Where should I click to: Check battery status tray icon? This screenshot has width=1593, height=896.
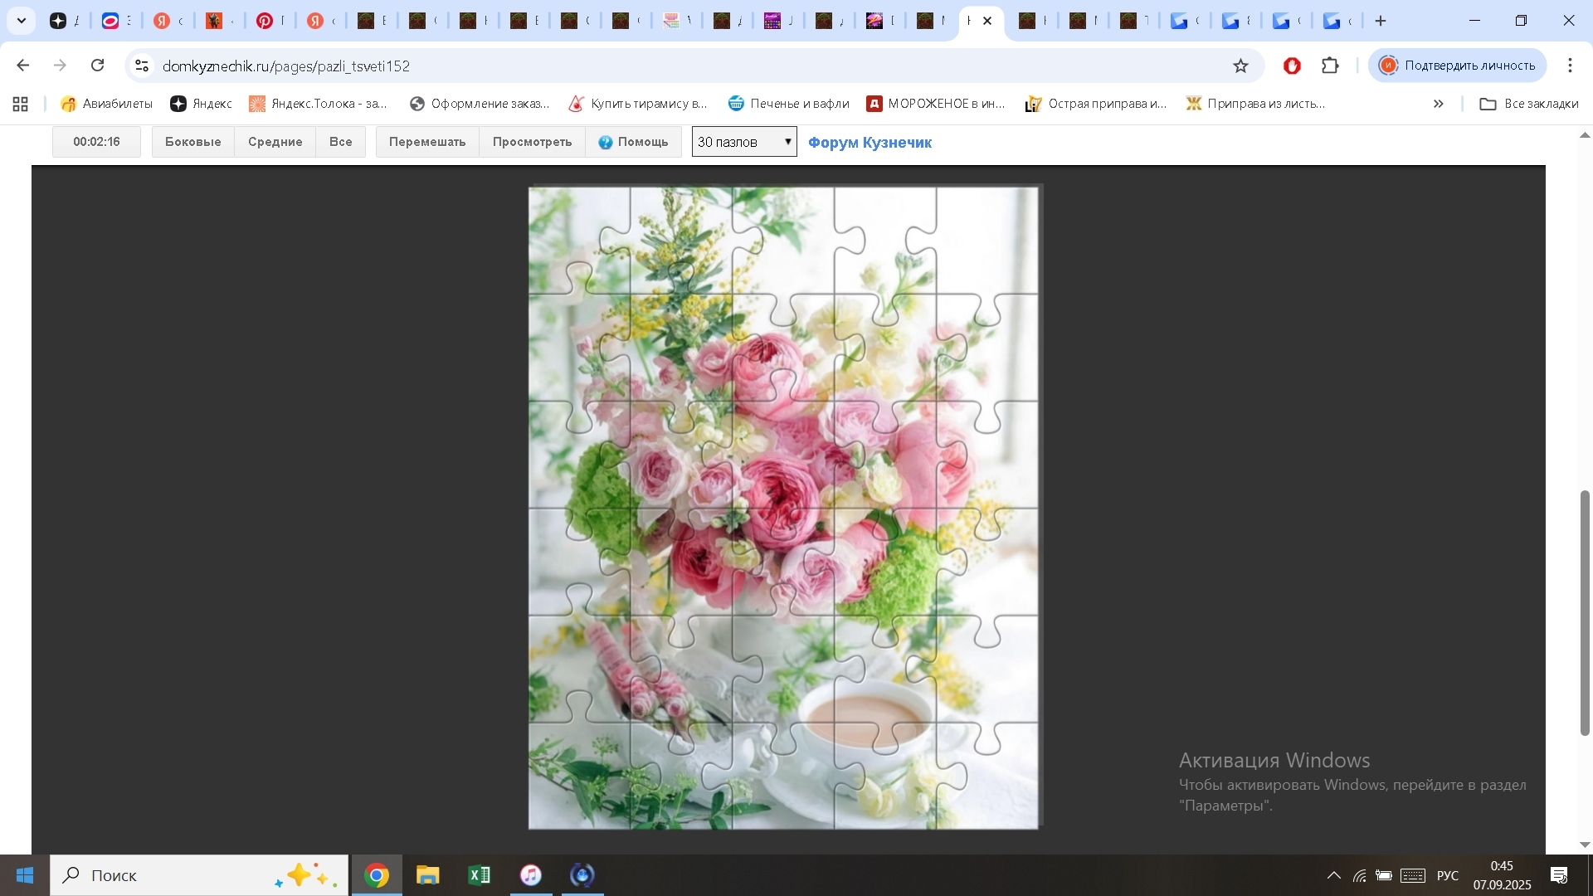pos(1384,875)
